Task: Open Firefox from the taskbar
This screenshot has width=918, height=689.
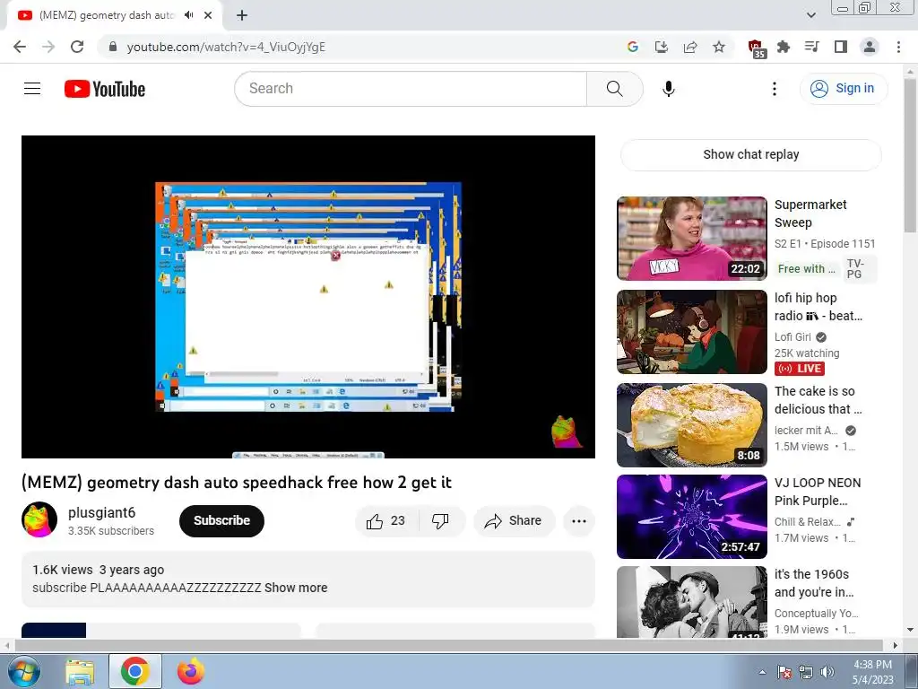Action: [191, 671]
